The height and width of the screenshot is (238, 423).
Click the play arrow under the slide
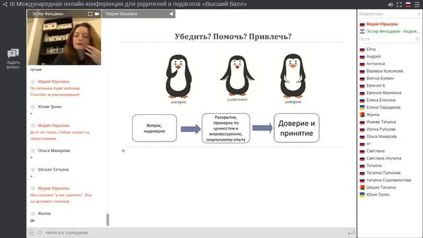coord(124,151)
